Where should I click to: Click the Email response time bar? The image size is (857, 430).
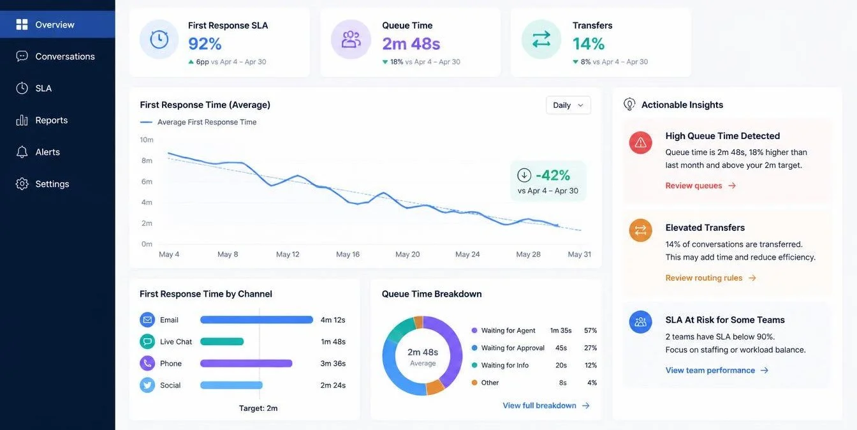click(256, 320)
